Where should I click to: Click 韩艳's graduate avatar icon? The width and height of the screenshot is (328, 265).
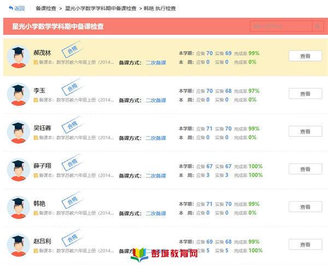(19, 208)
